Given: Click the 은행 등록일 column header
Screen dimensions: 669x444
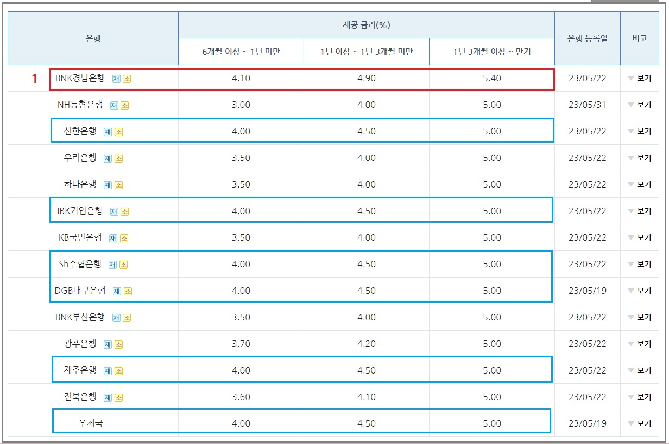Looking at the screenshot, I should coord(586,38).
